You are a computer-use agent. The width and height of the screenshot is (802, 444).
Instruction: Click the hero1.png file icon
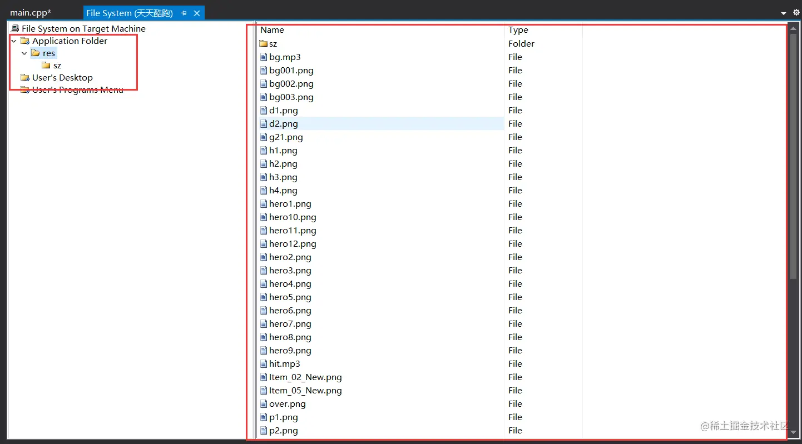tap(264, 203)
